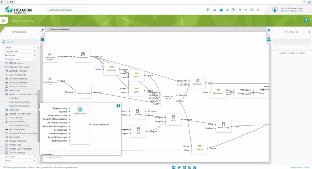
Task: Click the hierarchy icon below properties gear
Action: [269, 39]
